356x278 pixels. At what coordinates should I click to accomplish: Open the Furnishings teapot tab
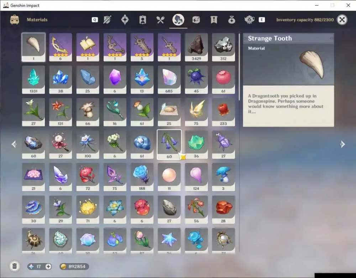coord(249,20)
